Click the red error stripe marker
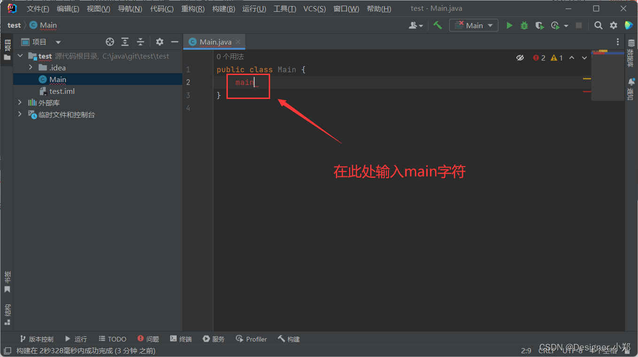 tap(587, 91)
